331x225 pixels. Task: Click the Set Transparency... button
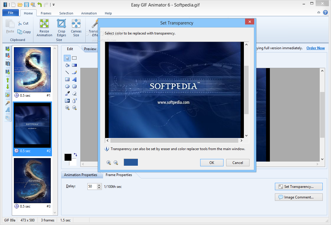299,187
